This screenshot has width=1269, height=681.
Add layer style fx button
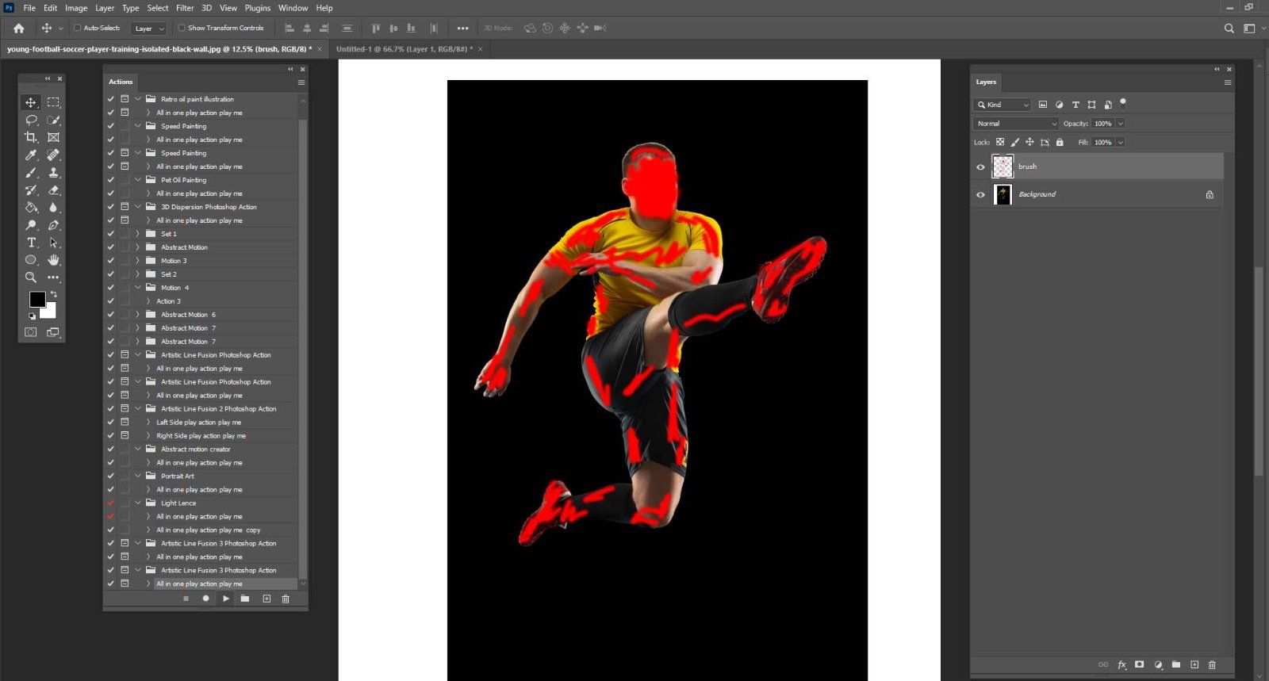(1121, 664)
